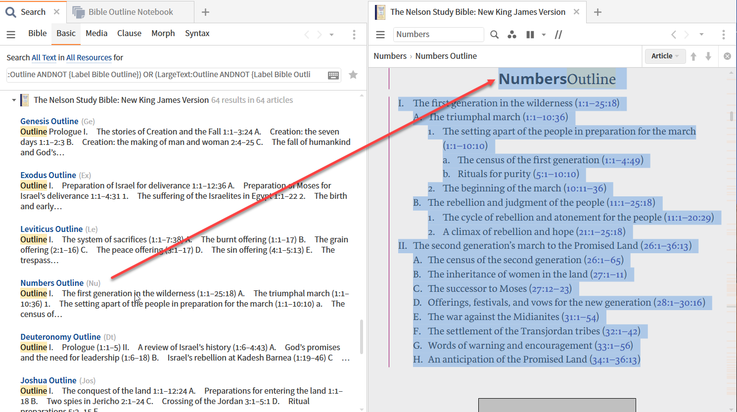Screen dimensions: 737x412
Task: Close the Search tab
Action: tap(56, 12)
